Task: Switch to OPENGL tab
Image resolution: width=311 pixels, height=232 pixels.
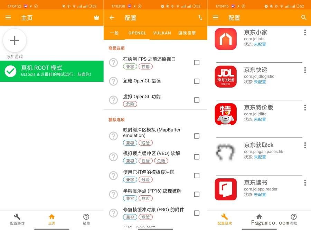Action: click(x=137, y=33)
